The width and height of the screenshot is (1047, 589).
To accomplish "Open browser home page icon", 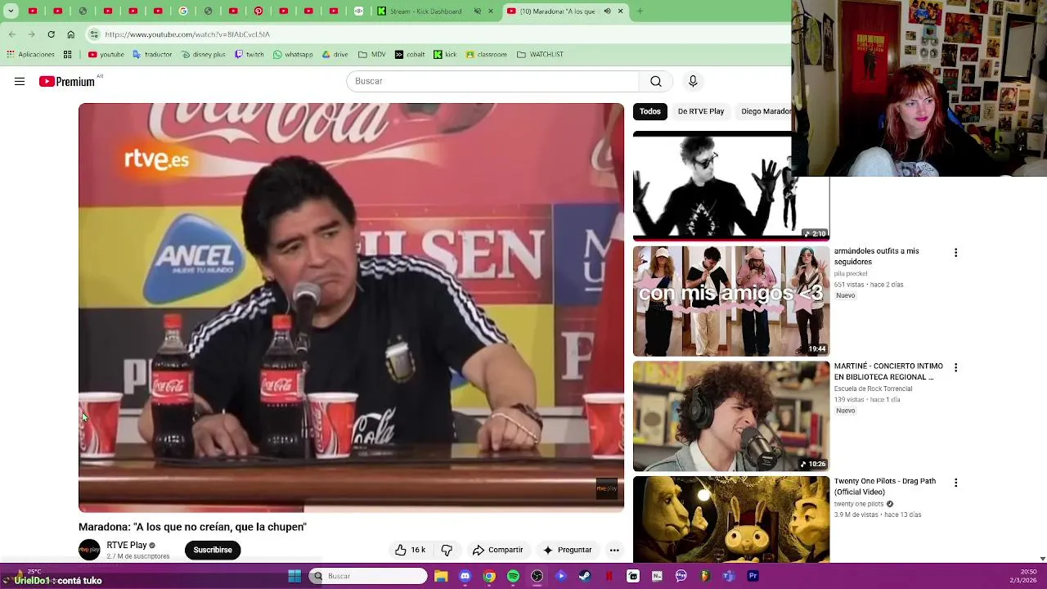I will [71, 34].
